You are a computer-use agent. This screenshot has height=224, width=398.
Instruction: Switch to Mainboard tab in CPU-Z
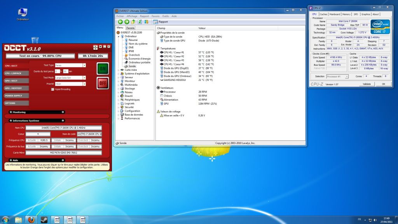click(335, 14)
